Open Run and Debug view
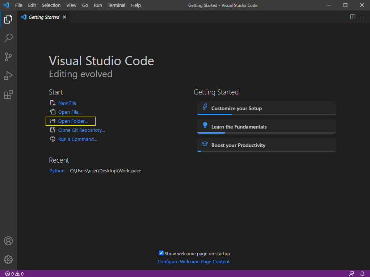 pyautogui.click(x=8, y=76)
